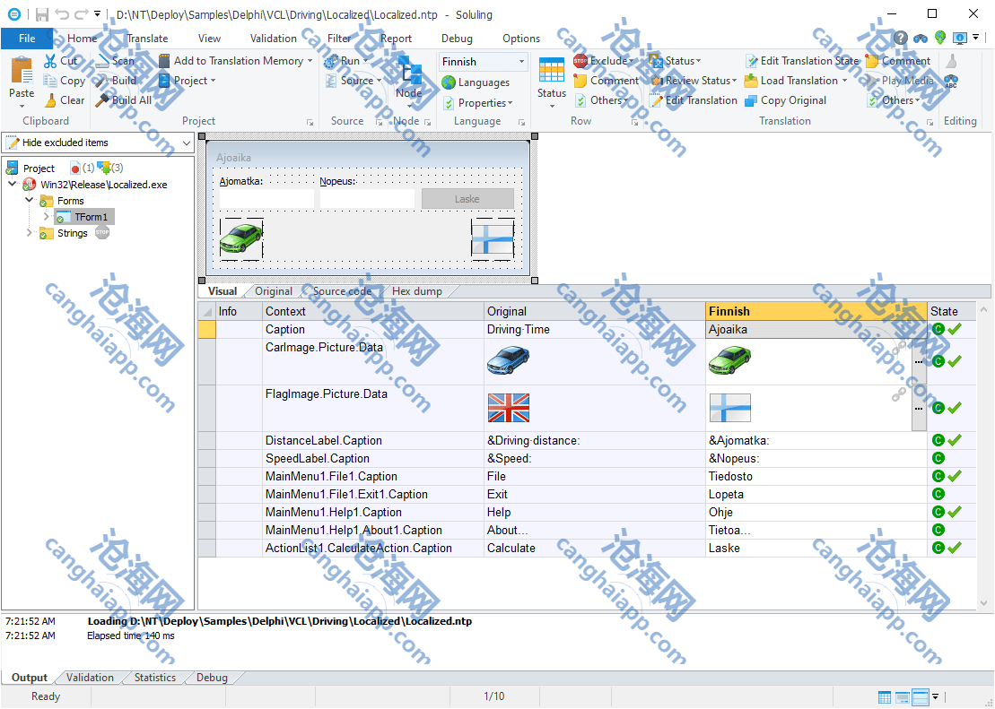Click the large Status icon in Row group
Viewport: 995px width, 709px height.
[551, 70]
